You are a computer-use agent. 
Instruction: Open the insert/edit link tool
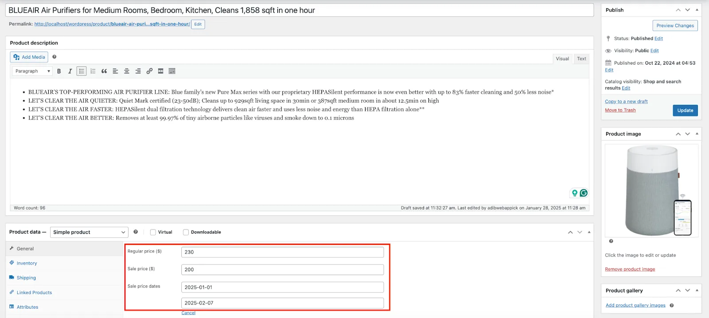[149, 71]
